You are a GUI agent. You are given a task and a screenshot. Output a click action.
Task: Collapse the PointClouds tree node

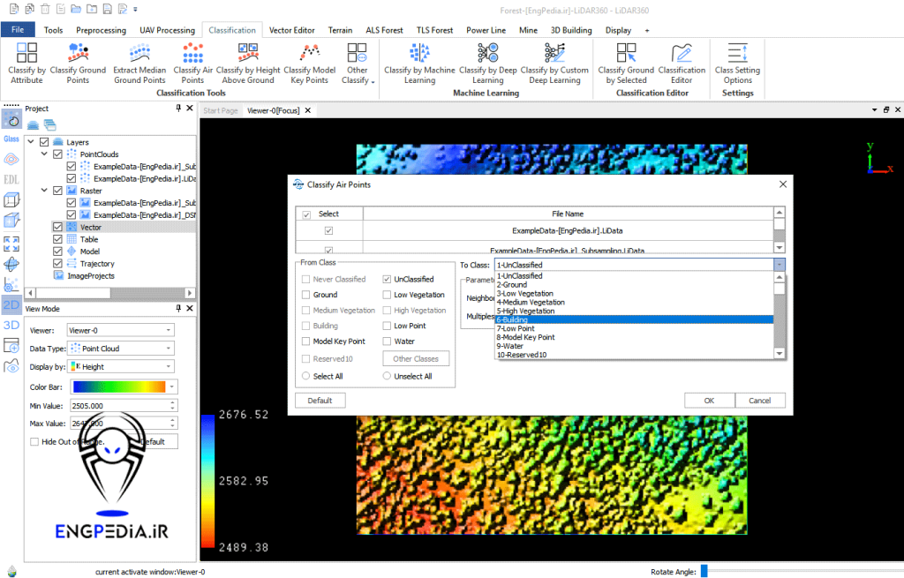coord(44,154)
